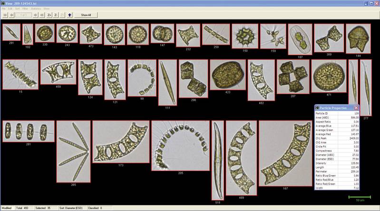Select the star-shaped particle 265
This screenshot has height=211, width=380.
click(x=73, y=152)
